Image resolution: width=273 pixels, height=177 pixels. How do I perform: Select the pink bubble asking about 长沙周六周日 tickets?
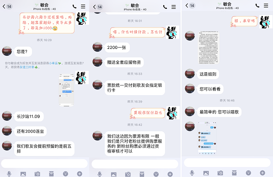(x=47, y=23)
